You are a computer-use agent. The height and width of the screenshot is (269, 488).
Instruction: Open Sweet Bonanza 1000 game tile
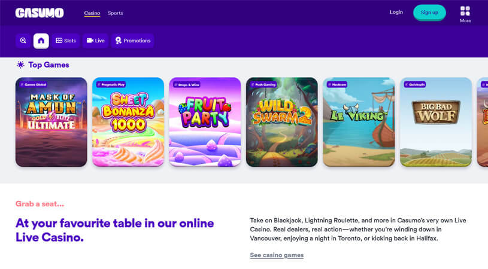[128, 122]
